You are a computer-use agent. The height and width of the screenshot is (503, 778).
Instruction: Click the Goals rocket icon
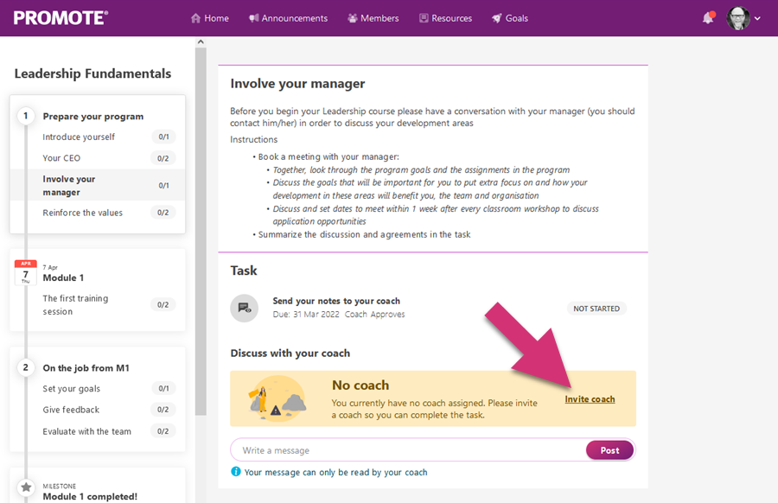[496, 18]
